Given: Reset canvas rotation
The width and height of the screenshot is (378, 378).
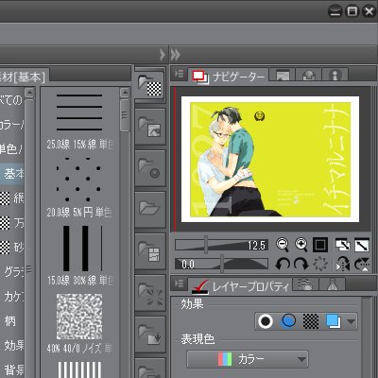Looking at the screenshot, I should [320, 264].
